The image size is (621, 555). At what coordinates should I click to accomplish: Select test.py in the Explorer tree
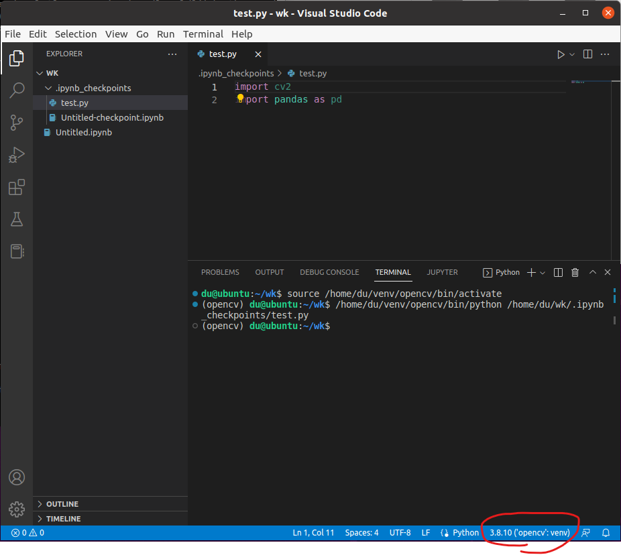click(111, 103)
